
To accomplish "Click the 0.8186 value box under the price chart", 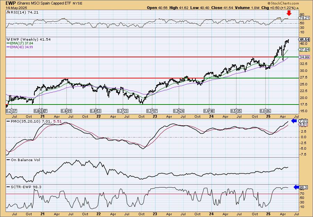I will click(x=265, y=111).
